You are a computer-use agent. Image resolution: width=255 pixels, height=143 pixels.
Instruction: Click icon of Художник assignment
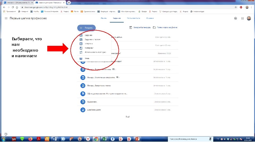click(x=83, y=102)
